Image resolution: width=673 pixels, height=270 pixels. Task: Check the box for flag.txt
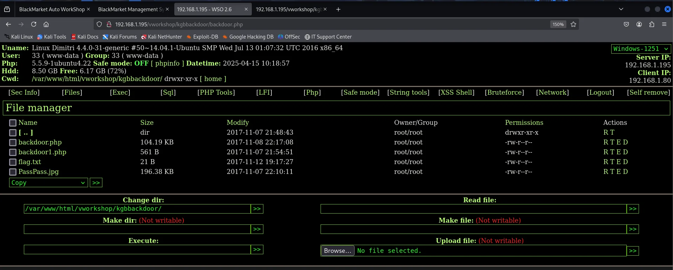click(13, 162)
